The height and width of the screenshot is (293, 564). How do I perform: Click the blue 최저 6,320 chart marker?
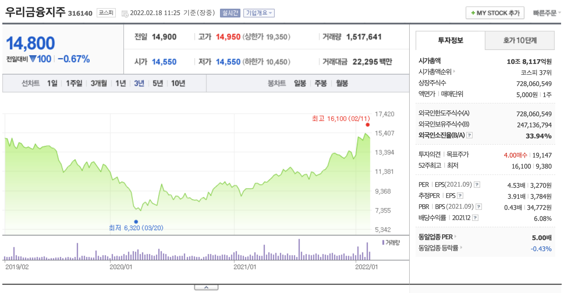[136, 221]
